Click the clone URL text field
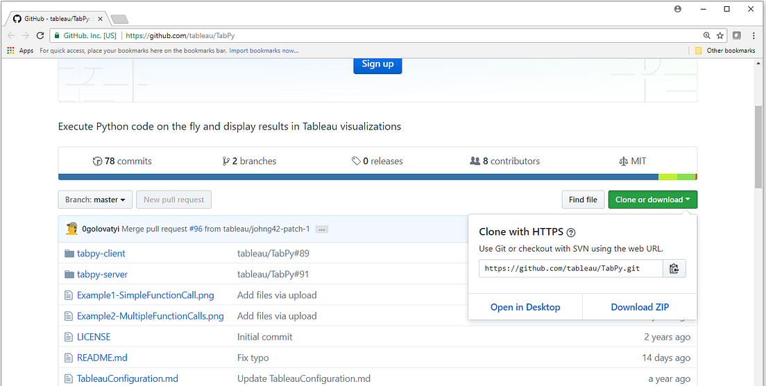The image size is (766, 386). [x=570, y=268]
